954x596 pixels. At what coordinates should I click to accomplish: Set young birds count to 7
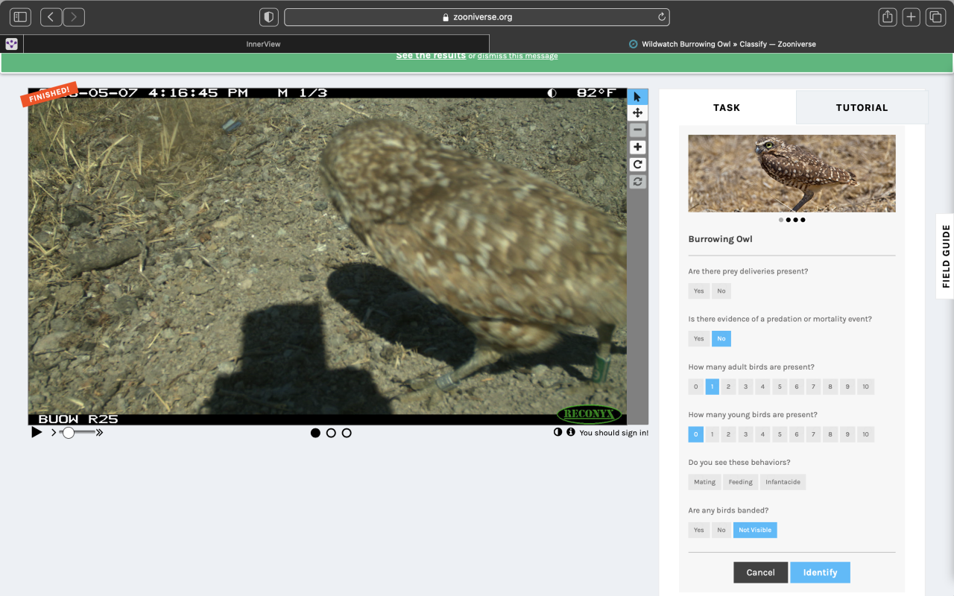[x=814, y=434]
